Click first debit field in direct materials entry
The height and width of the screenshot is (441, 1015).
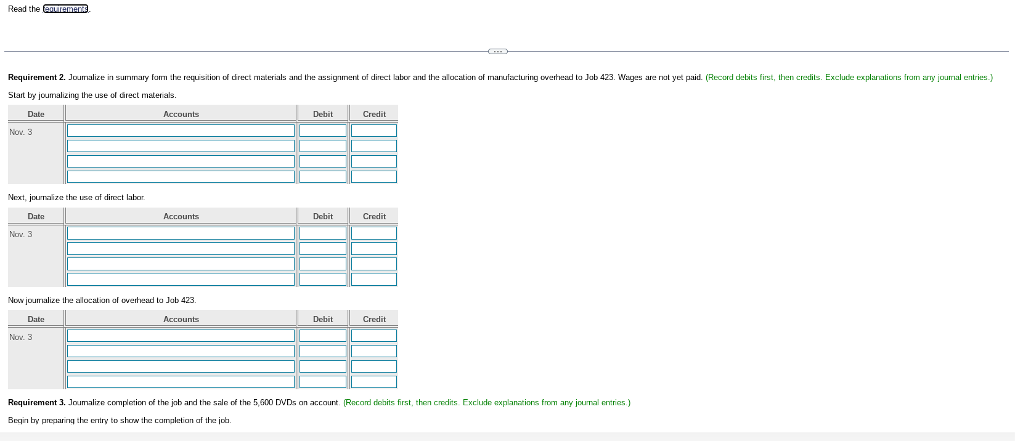[x=323, y=131]
